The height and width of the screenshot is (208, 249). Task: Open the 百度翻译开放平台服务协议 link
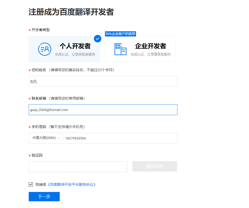click(71, 184)
